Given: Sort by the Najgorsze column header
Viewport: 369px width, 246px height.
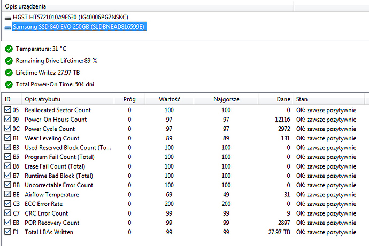Looking at the screenshot, I should [x=226, y=99].
